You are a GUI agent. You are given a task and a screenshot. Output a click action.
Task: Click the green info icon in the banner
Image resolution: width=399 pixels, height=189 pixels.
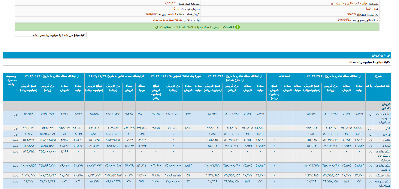pyautogui.click(x=237, y=27)
